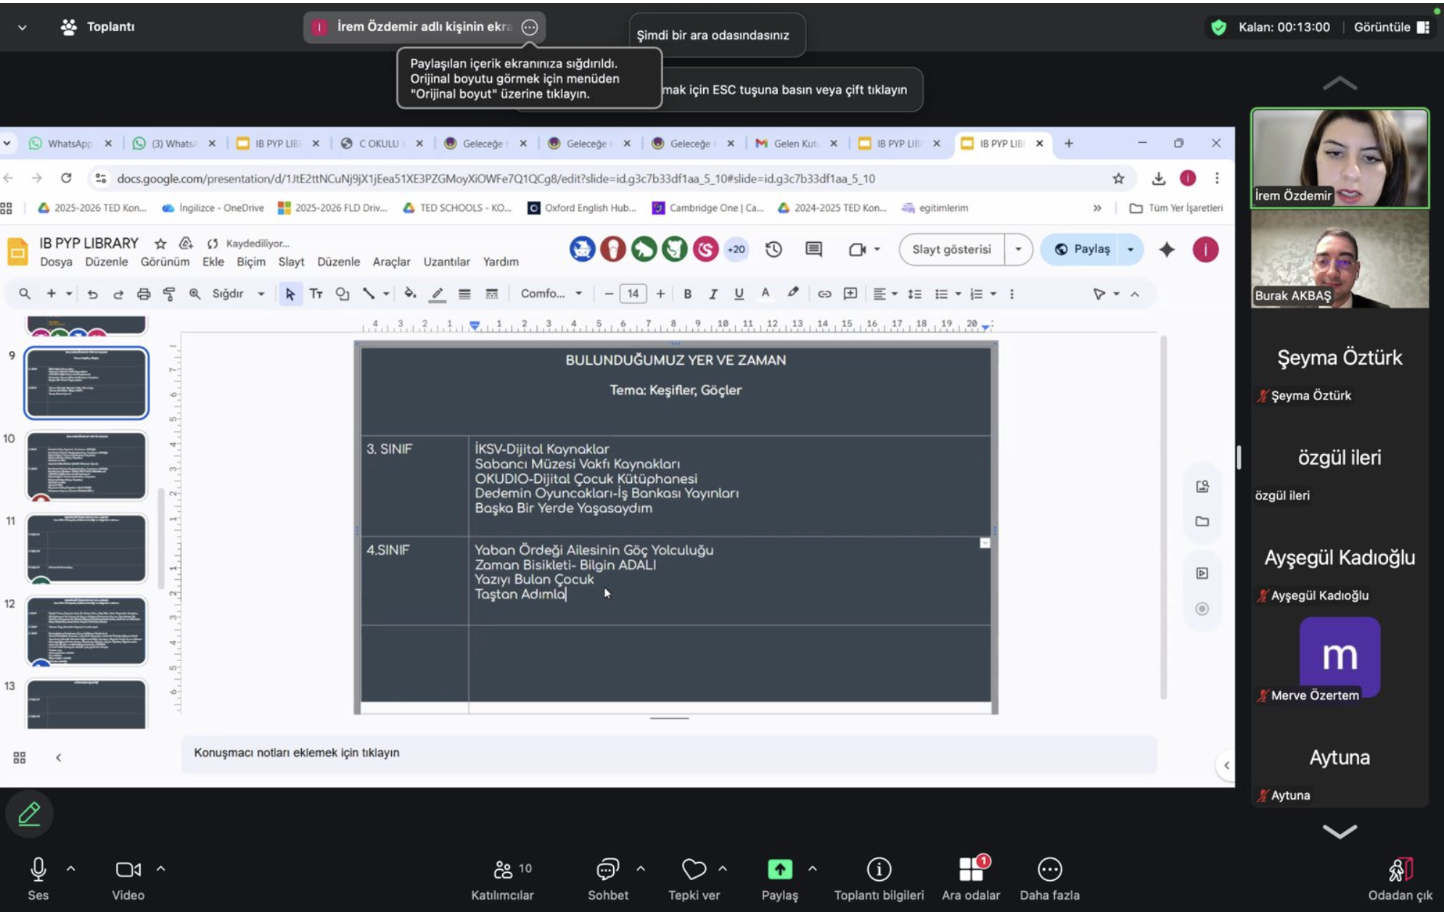1444x912 pixels.
Task: Open the Ara odalar breakout rooms icon
Action: point(970,869)
